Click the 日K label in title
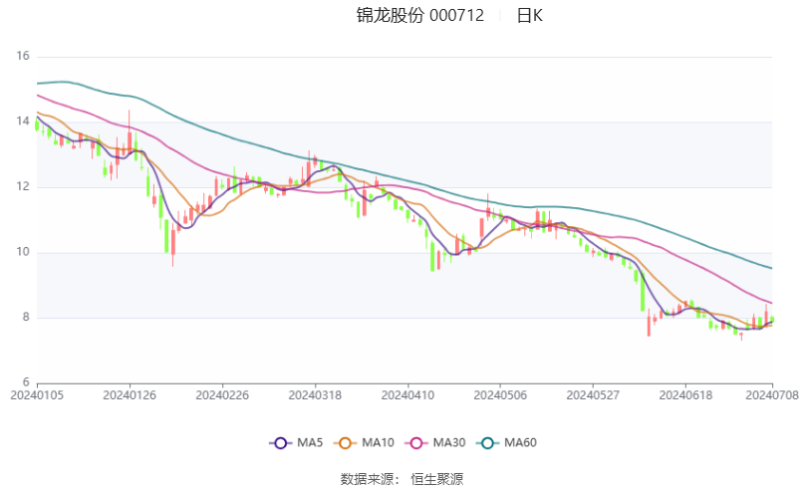Viewport: 804px width, 489px height. tap(529, 15)
